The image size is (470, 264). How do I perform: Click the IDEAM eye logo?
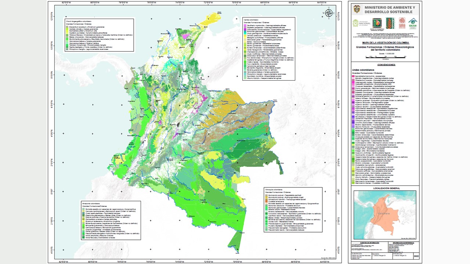click(x=413, y=23)
